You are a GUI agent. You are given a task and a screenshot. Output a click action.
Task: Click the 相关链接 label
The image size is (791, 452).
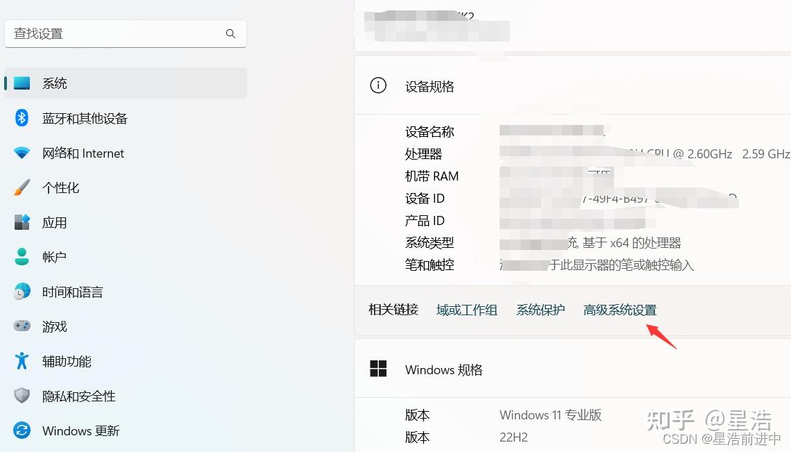coord(393,310)
